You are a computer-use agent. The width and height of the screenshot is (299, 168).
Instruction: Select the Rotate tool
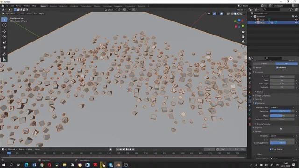click(4, 37)
